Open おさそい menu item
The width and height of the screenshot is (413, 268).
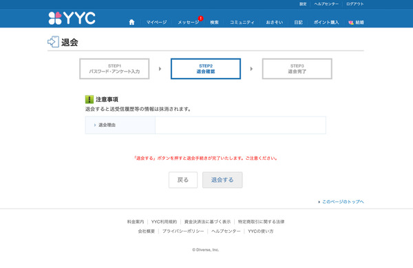274,23
